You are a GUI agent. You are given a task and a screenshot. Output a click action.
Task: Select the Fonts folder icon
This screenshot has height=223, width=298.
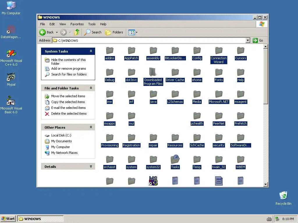point(219,72)
